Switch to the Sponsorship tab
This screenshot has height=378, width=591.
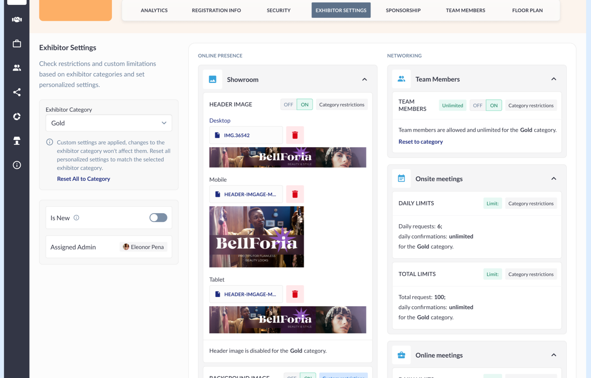click(403, 10)
